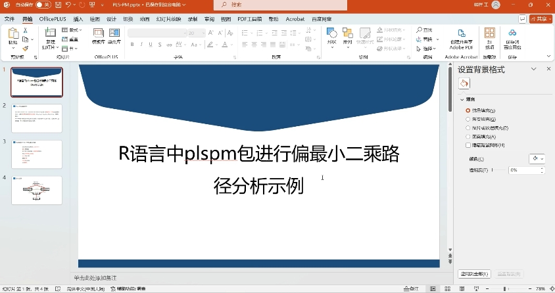Open the slide Layout dropdown
The width and height of the screenshot is (555, 293).
(72, 30)
